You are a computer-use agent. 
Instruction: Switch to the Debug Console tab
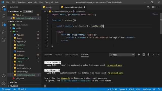[71, 55]
